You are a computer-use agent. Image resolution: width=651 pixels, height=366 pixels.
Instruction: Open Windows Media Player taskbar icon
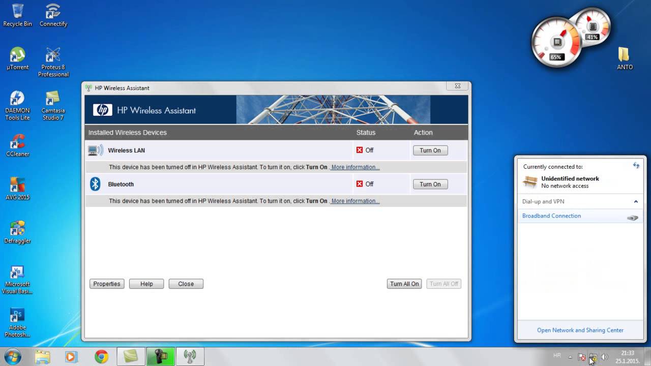coord(71,357)
